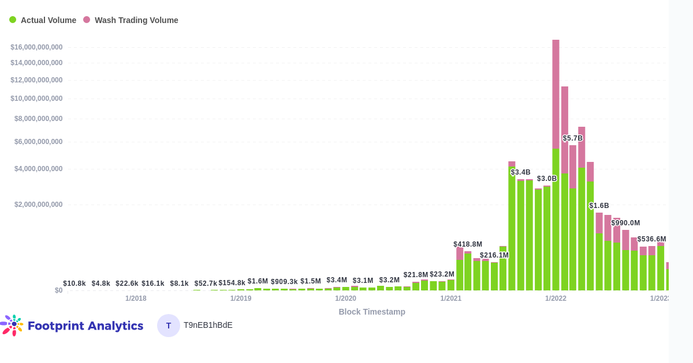Select the circular T avatar icon
The width and height of the screenshot is (693, 363).
point(167,326)
